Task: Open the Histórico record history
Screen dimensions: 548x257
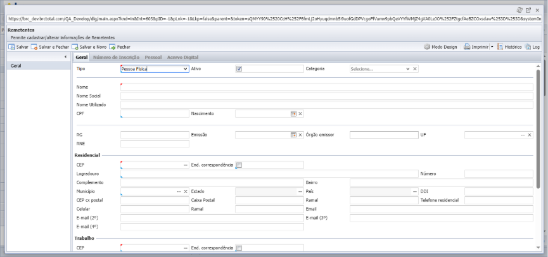Action: coord(509,47)
